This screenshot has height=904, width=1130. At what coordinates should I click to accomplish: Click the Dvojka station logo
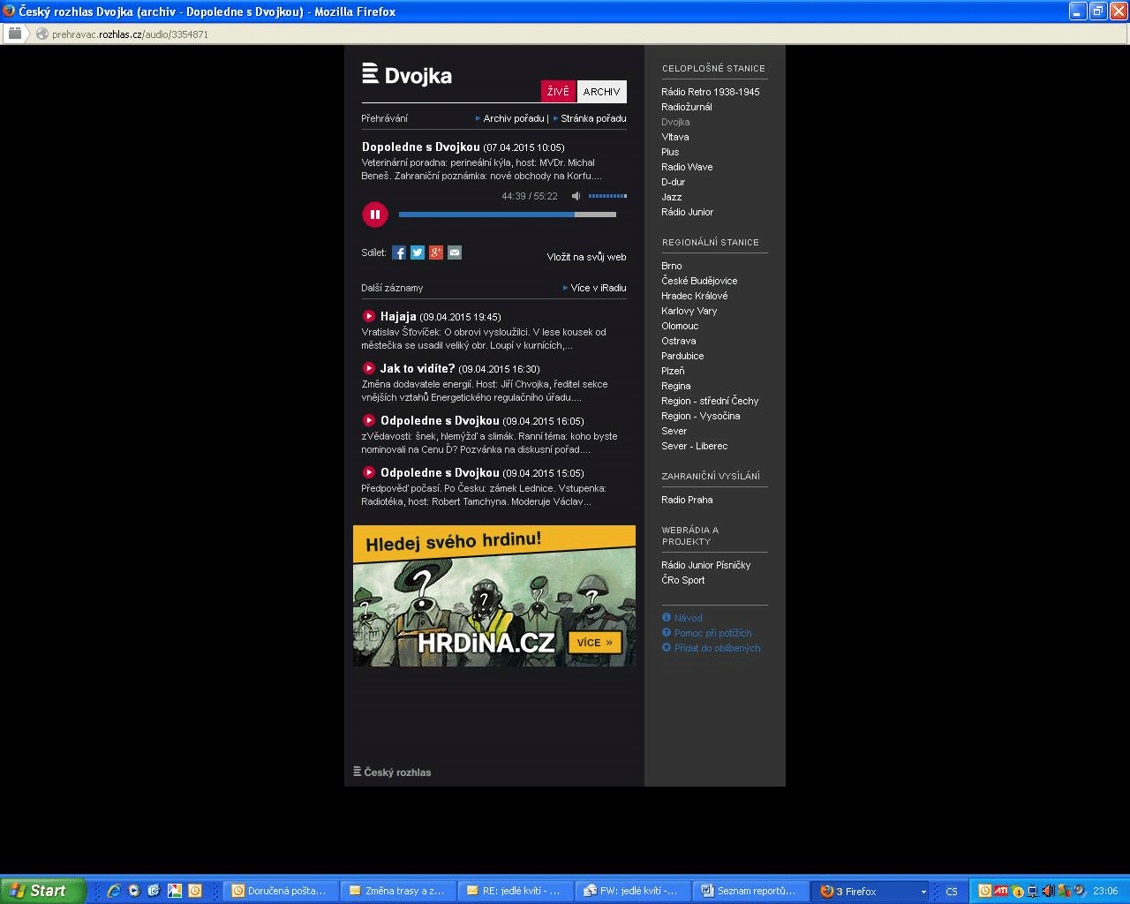click(407, 75)
